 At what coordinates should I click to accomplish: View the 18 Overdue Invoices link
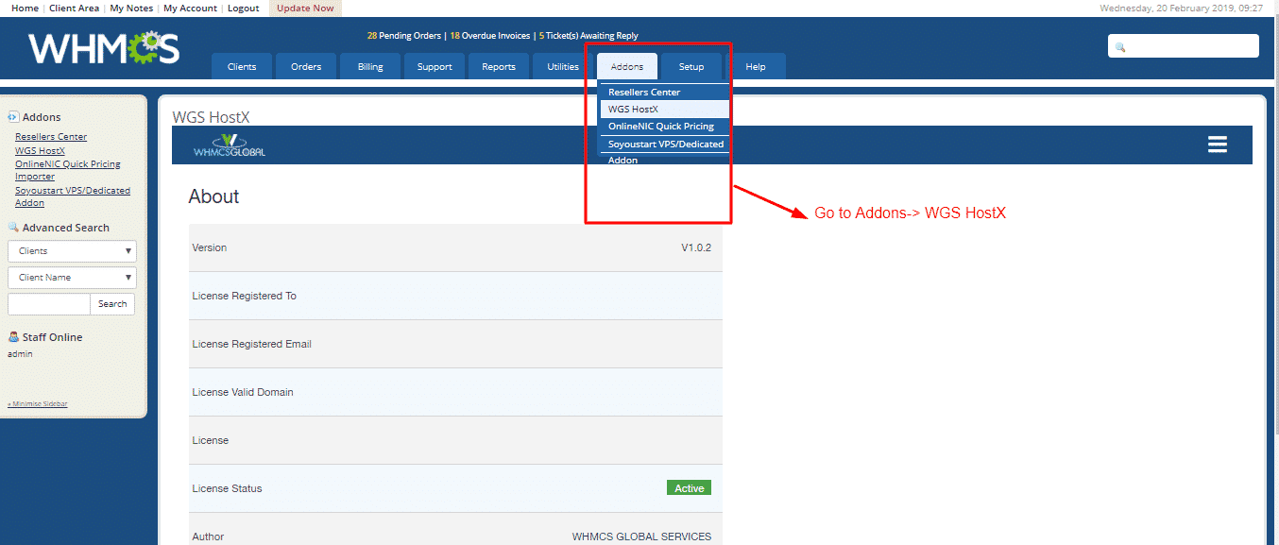pos(490,36)
